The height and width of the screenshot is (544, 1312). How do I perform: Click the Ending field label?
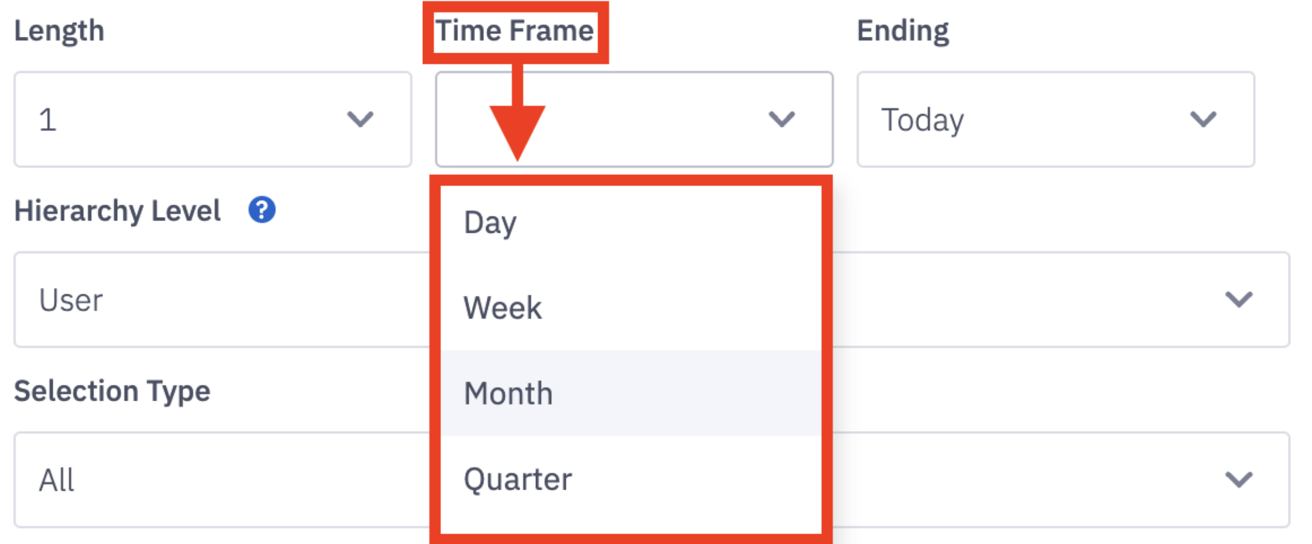(903, 30)
